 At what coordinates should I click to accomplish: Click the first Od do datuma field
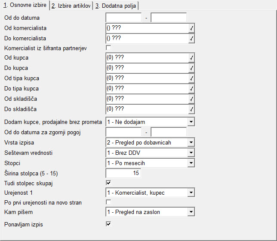click(124, 18)
